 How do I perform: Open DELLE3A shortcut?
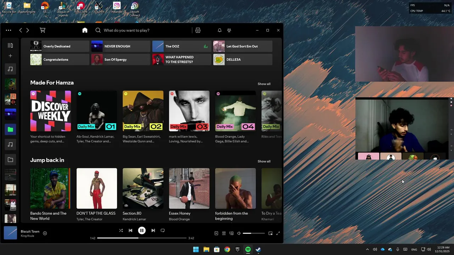[x=243, y=59]
